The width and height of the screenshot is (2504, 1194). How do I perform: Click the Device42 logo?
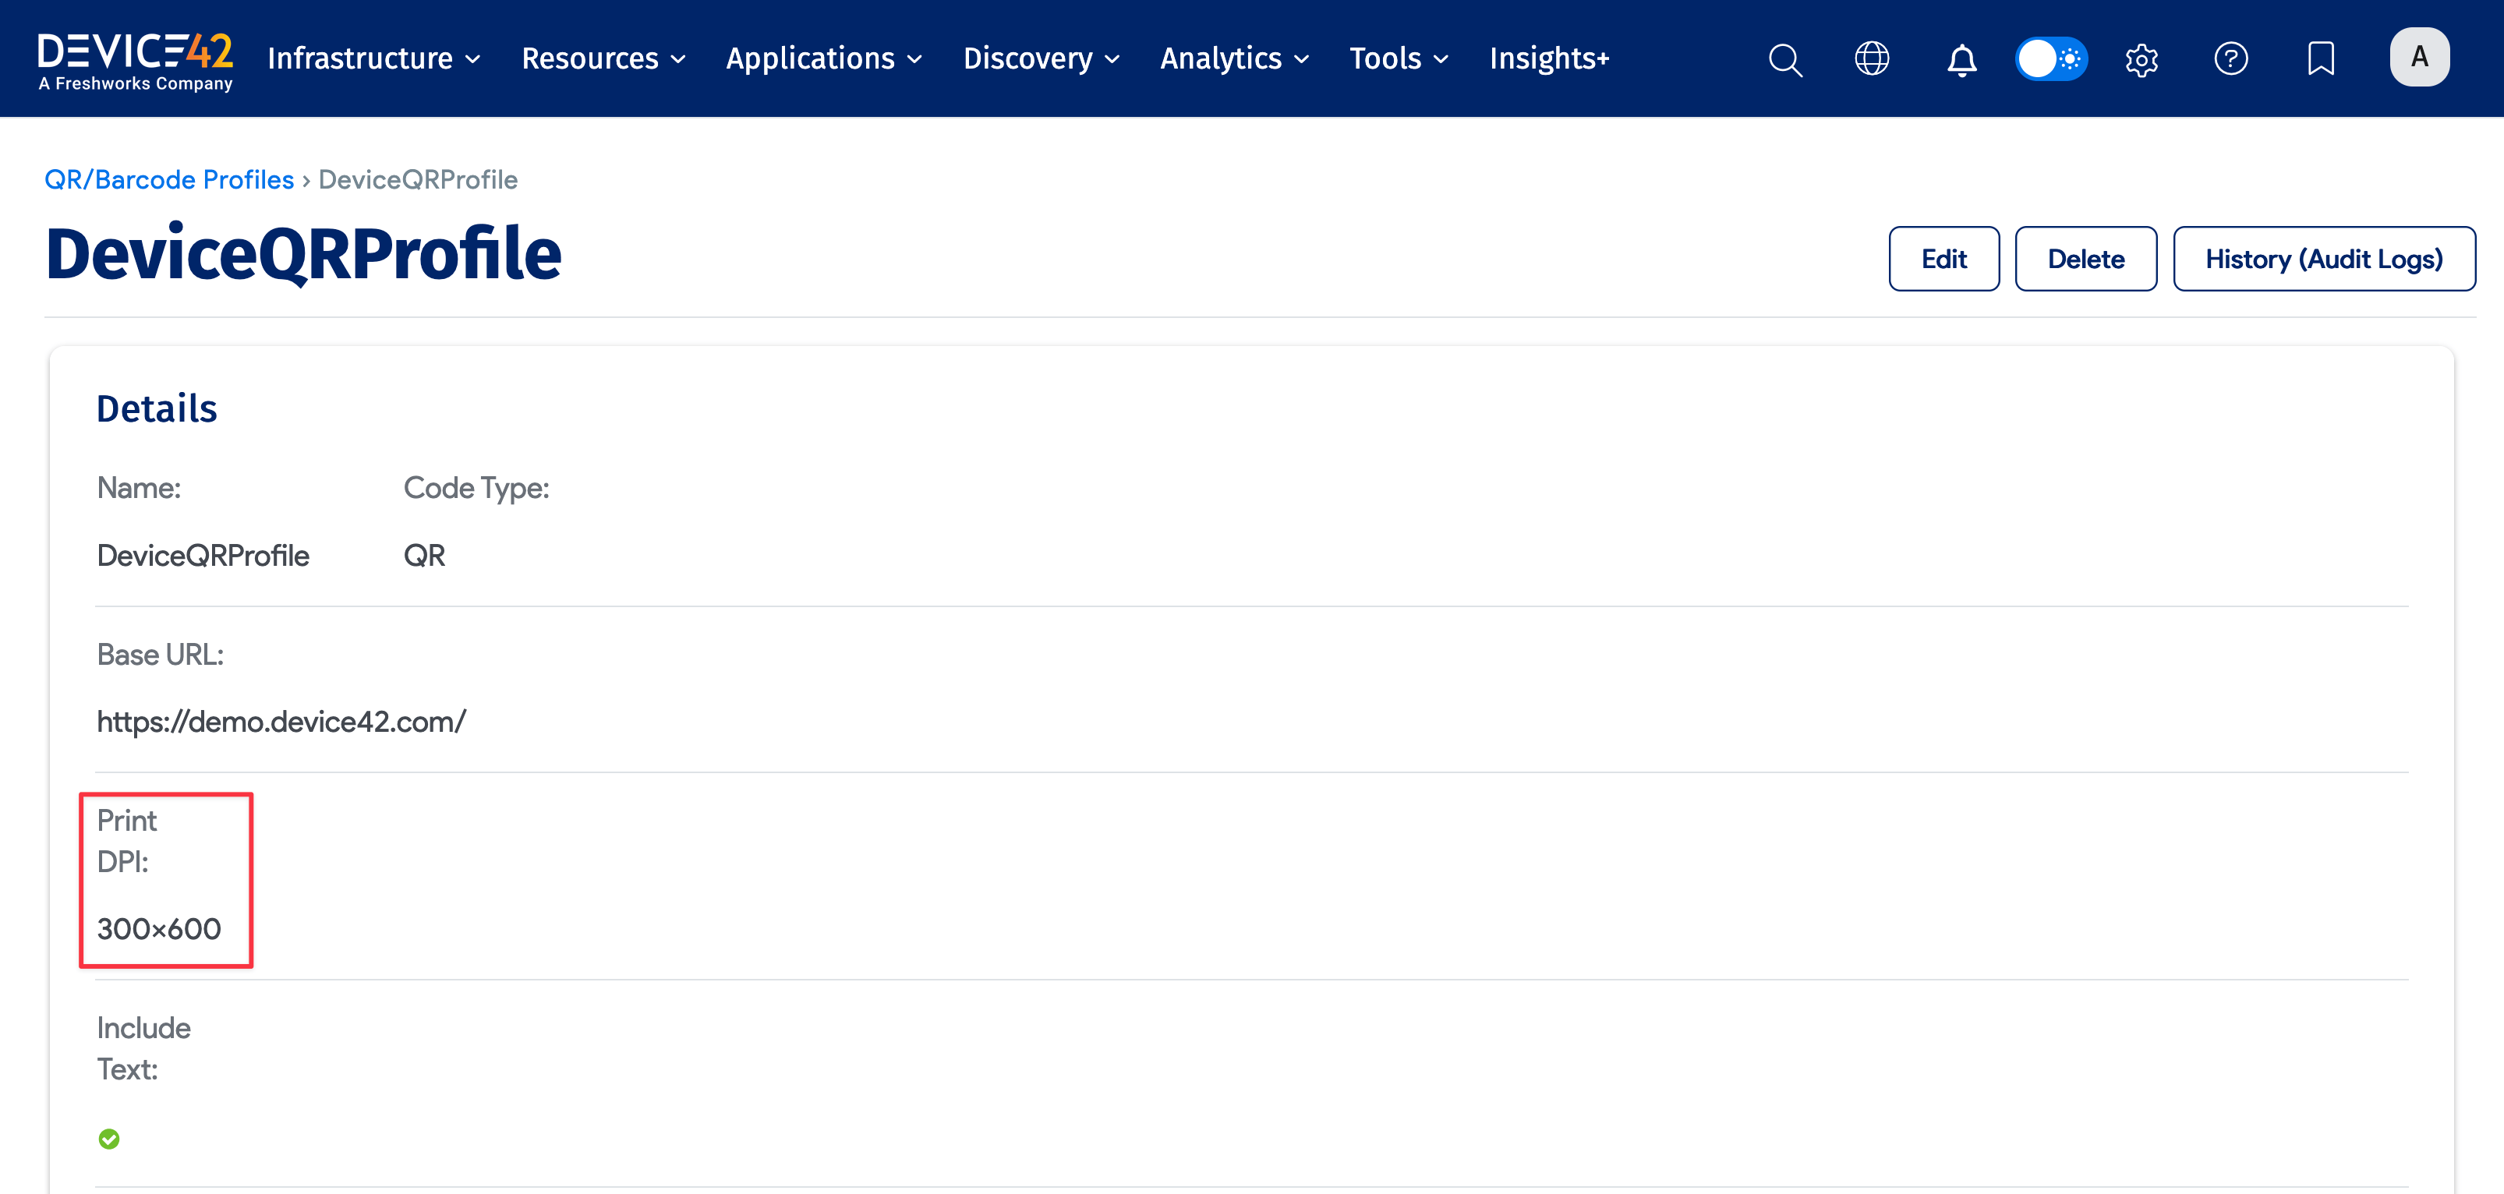coord(135,60)
